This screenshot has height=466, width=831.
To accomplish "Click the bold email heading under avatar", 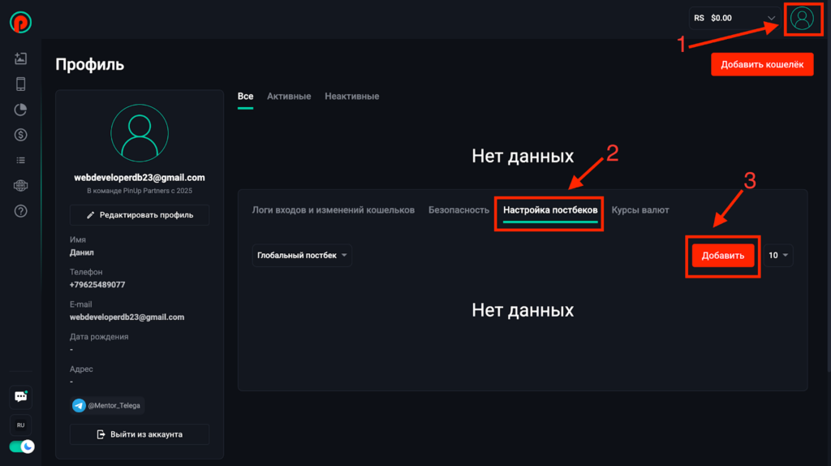I will point(140,178).
